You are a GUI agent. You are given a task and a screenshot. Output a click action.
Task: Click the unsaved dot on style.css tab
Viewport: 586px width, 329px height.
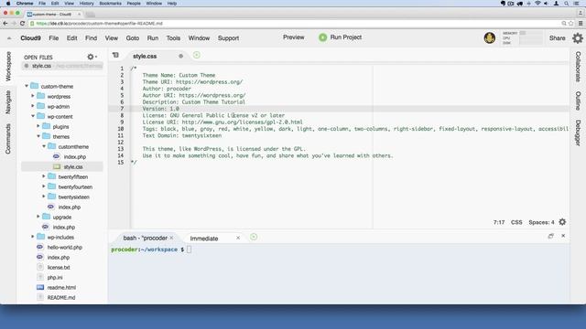pos(181,56)
